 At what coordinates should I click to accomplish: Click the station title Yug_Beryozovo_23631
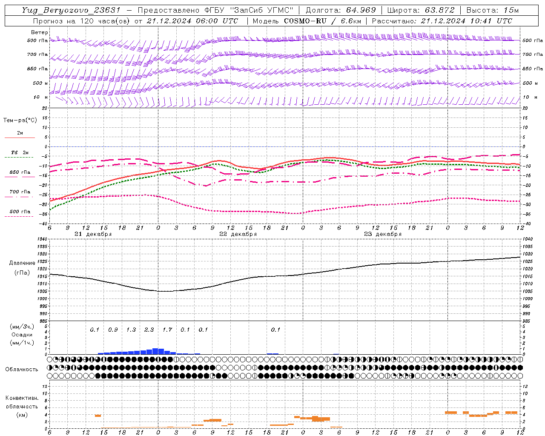[x=71, y=10]
